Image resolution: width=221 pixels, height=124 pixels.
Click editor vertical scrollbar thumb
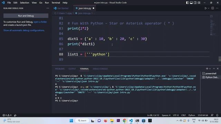(220, 59)
